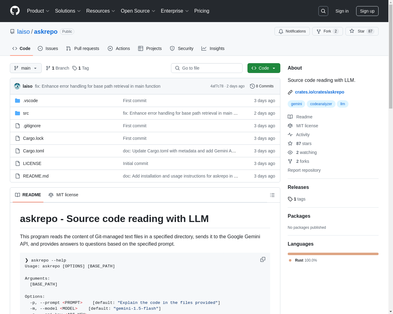
Task: Click the commit history clock icon
Action: pos(252,86)
